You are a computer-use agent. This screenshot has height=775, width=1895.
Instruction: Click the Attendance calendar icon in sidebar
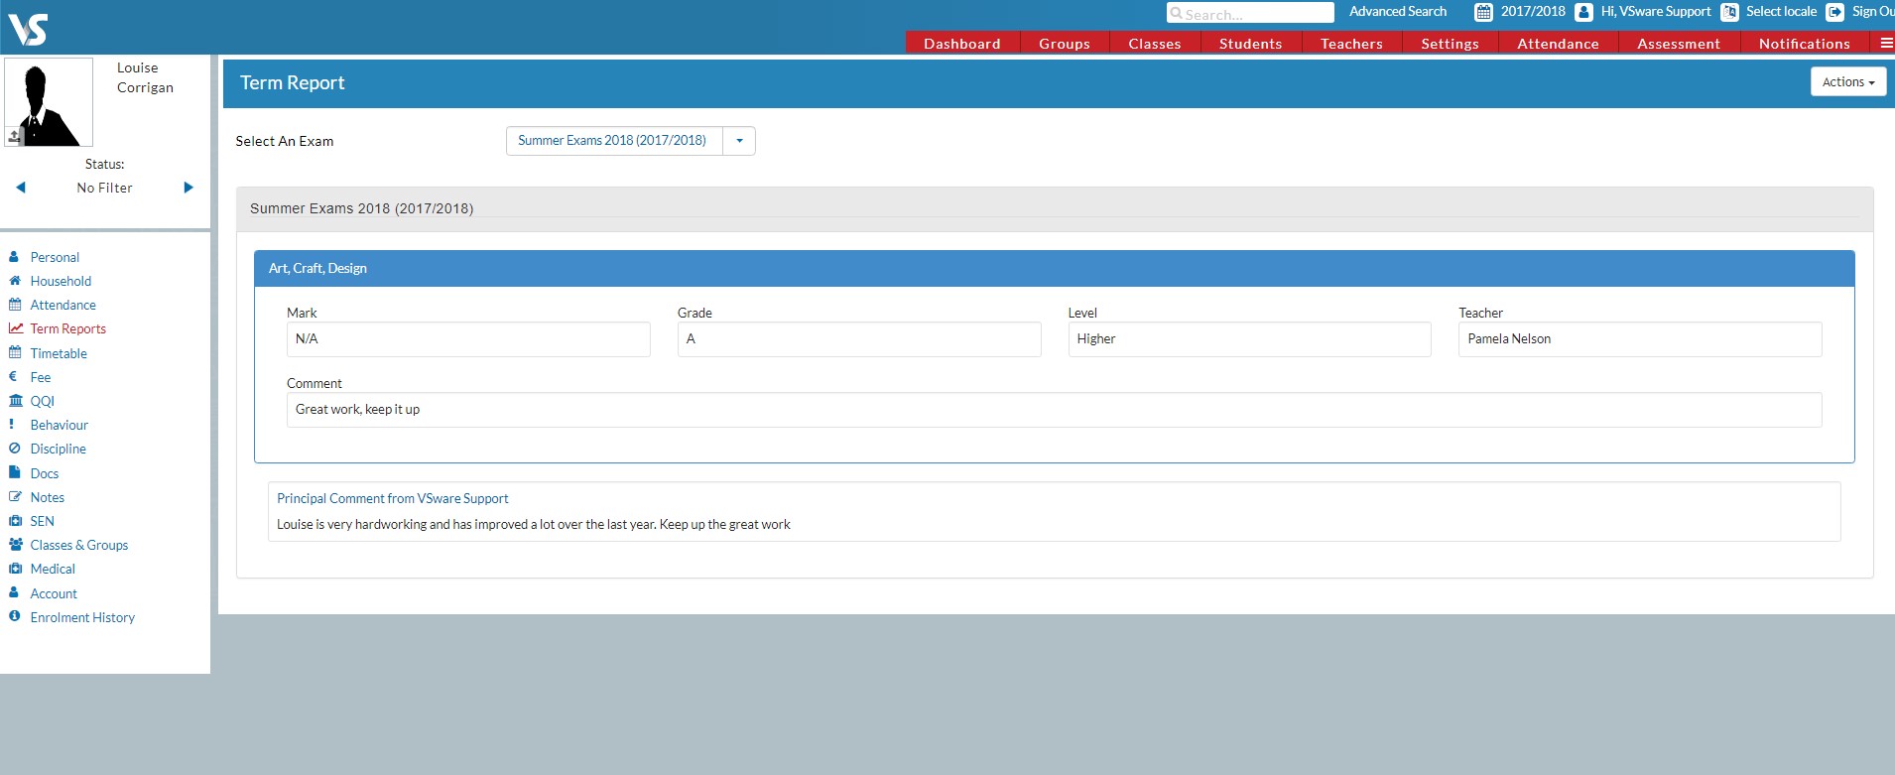coord(14,305)
